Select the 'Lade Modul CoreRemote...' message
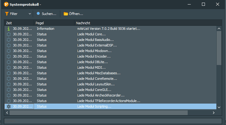226x125 pixels. click(x=97, y=79)
